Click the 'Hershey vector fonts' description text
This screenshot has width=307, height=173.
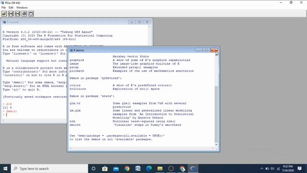(130, 57)
